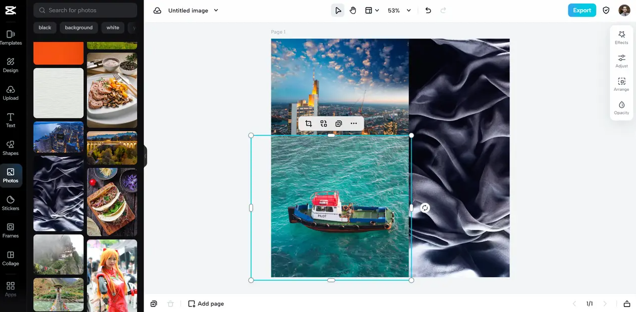Viewport: 636px width, 312px height.
Task: Select the tacos on board thumbnail
Action: tap(112, 202)
